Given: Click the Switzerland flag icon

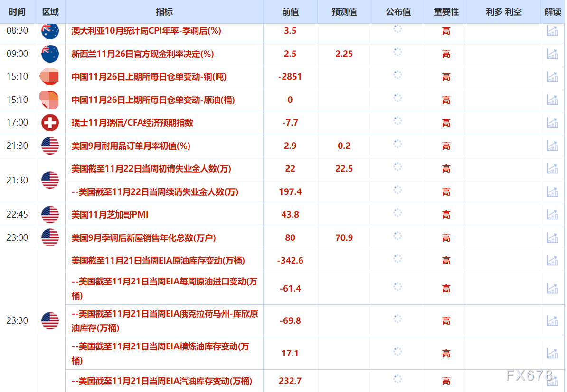Looking at the screenshot, I should tap(49, 122).
